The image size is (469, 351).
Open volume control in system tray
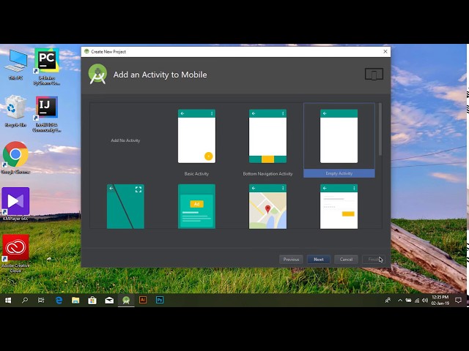point(425,301)
